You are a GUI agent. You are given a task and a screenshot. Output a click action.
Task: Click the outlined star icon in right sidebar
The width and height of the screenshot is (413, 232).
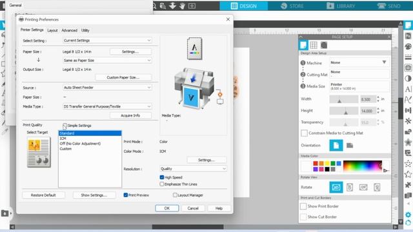pos(408,174)
